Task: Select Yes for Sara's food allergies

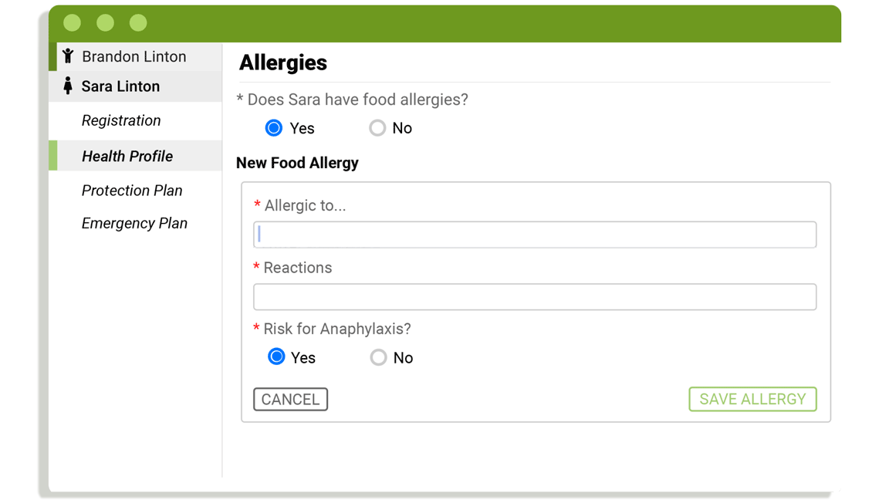Action: tap(274, 128)
